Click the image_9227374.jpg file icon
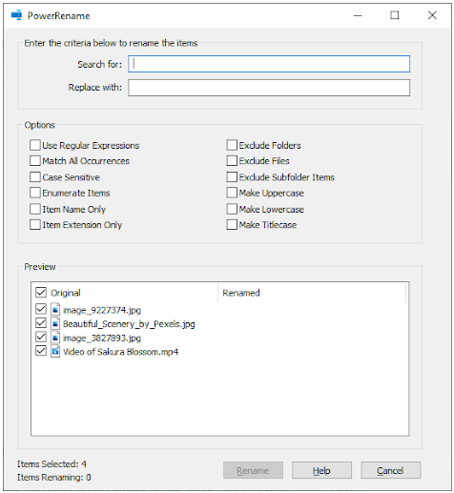This screenshot has width=454, height=493. click(55, 310)
